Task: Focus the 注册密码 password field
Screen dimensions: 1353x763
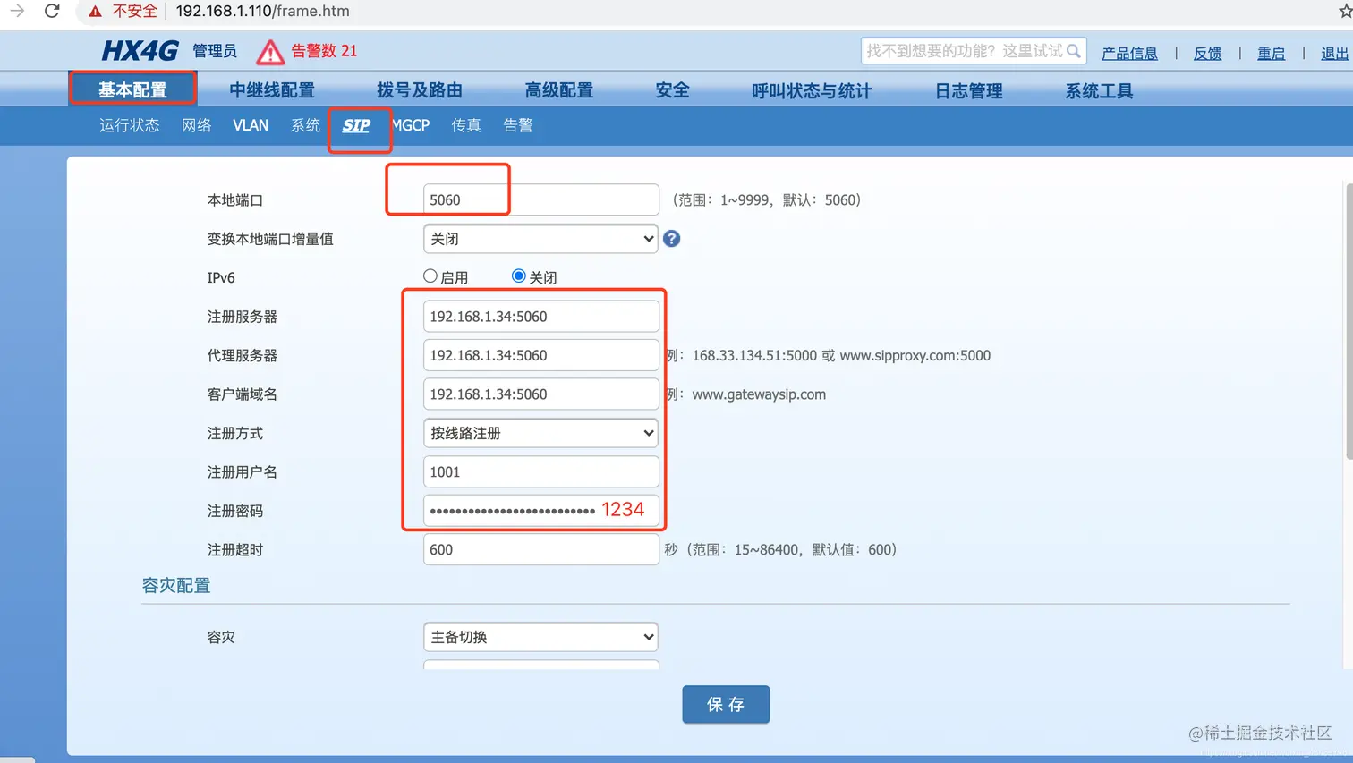Action: pyautogui.click(x=540, y=510)
